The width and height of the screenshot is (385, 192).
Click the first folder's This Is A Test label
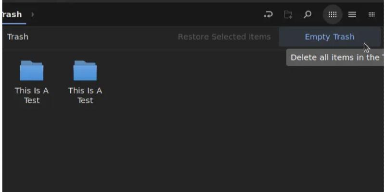(x=32, y=96)
